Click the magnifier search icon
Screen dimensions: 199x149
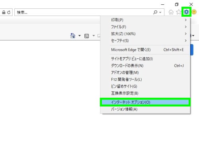pos(155,12)
